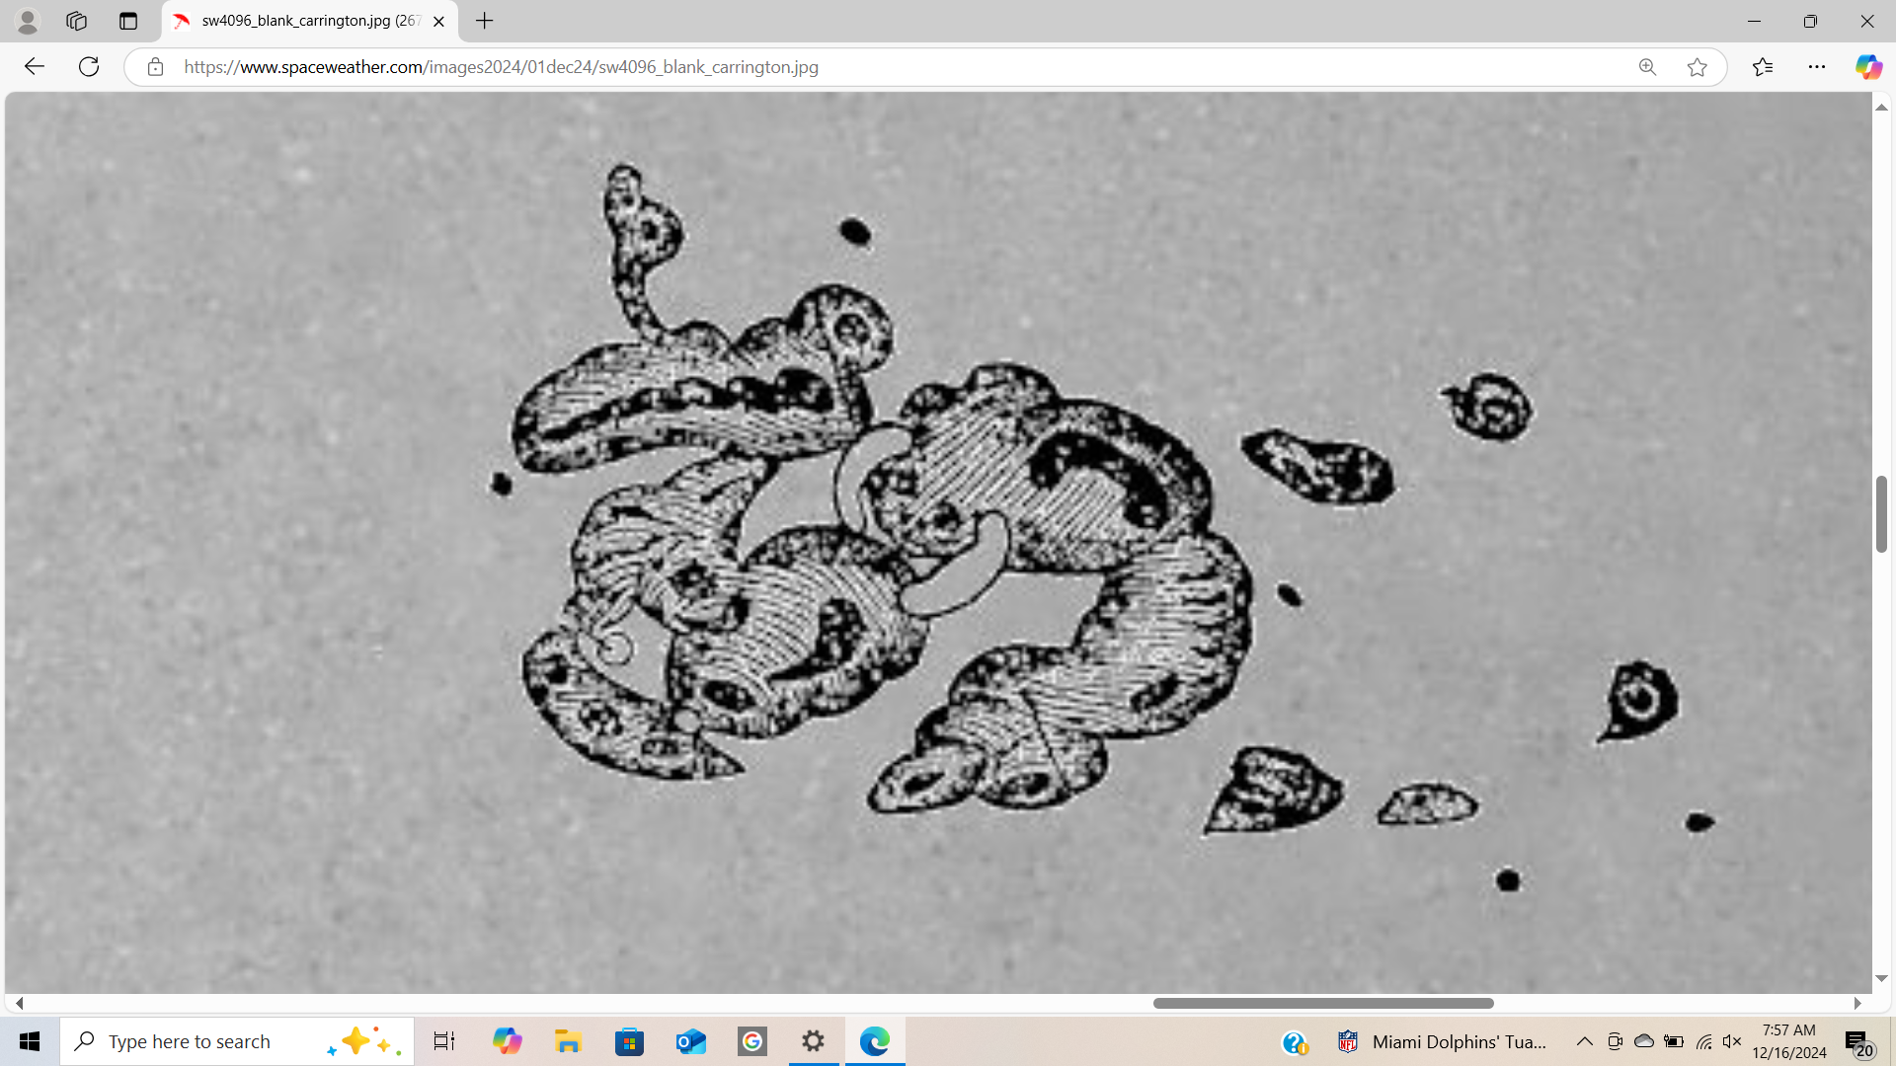Add this page to favorites with the star
Viewport: 1896px width, 1066px height.
pos(1698,67)
